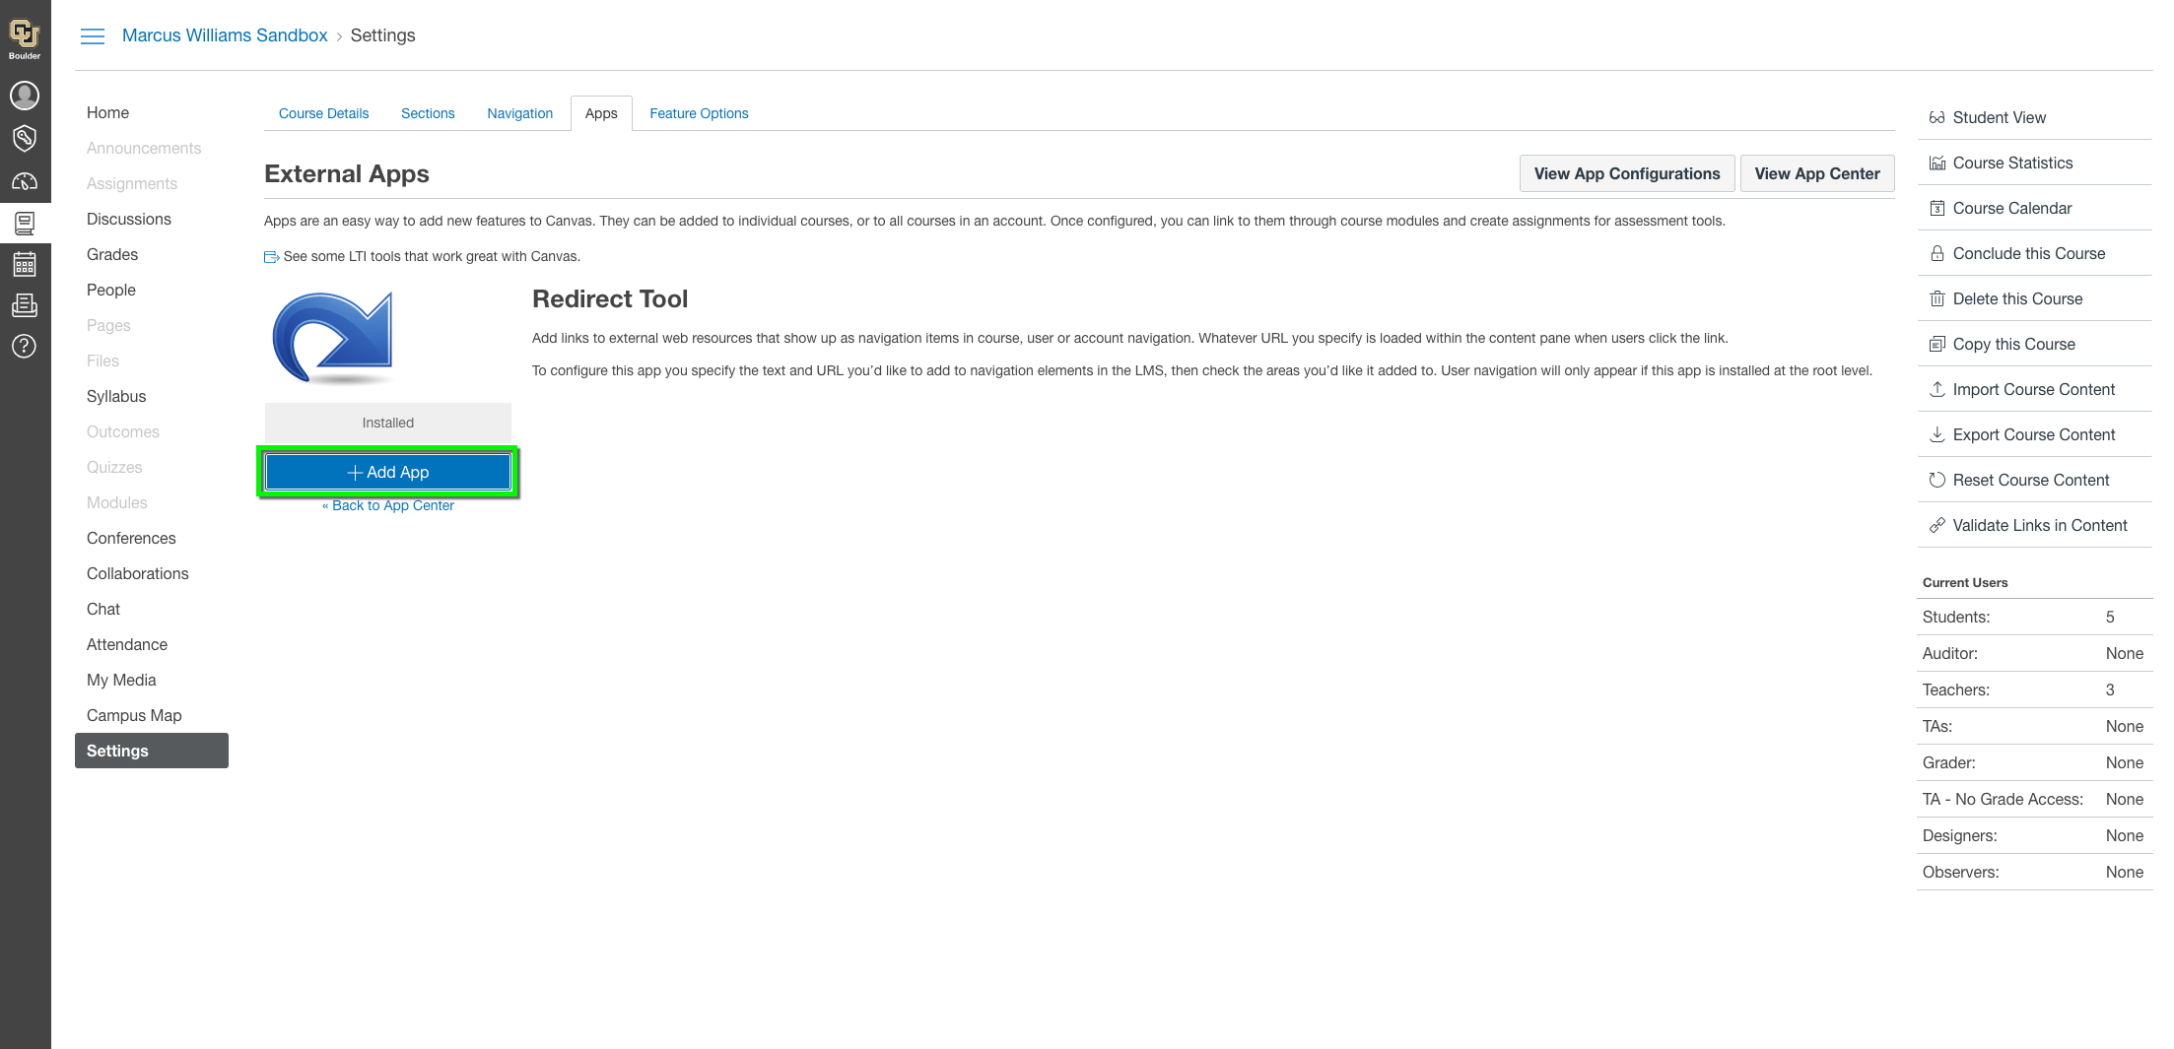The image size is (2174, 1049).
Task: Collapse back to App Center
Action: pos(387,505)
